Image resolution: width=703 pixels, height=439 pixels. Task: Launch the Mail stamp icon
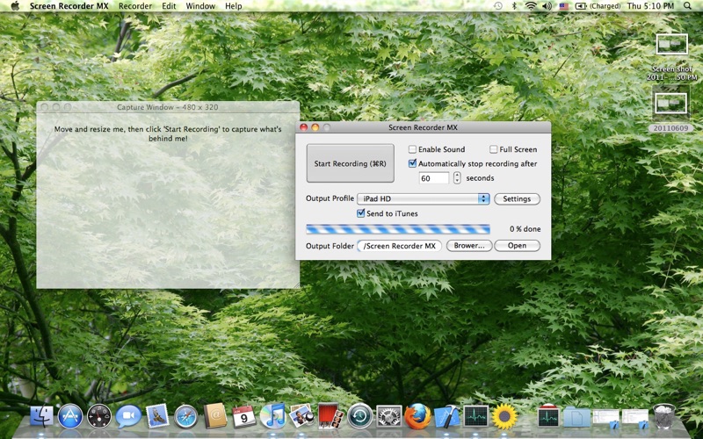[x=157, y=416]
